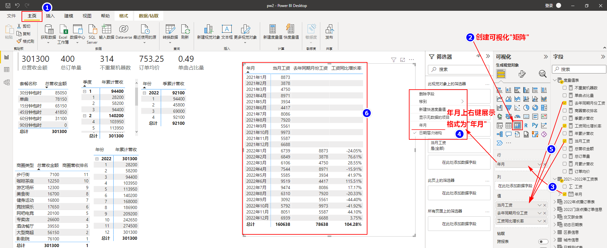Click the undo icon in title bar

click(17, 5)
